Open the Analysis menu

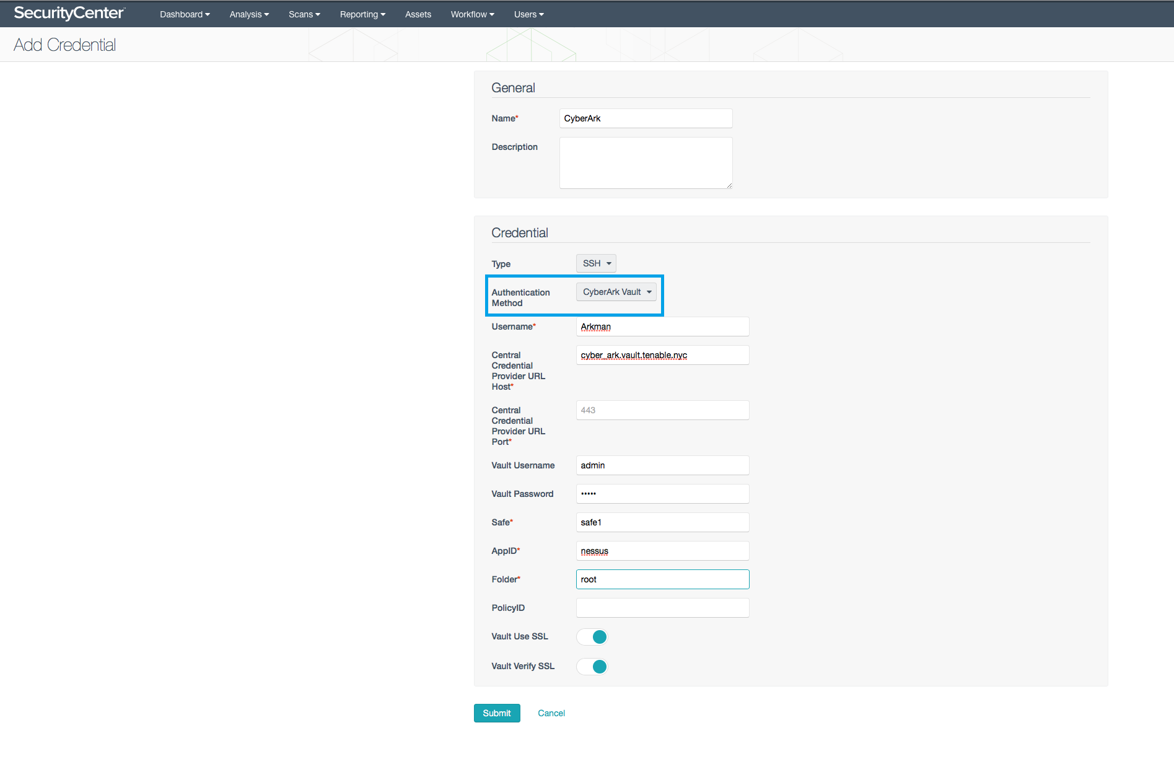click(249, 14)
